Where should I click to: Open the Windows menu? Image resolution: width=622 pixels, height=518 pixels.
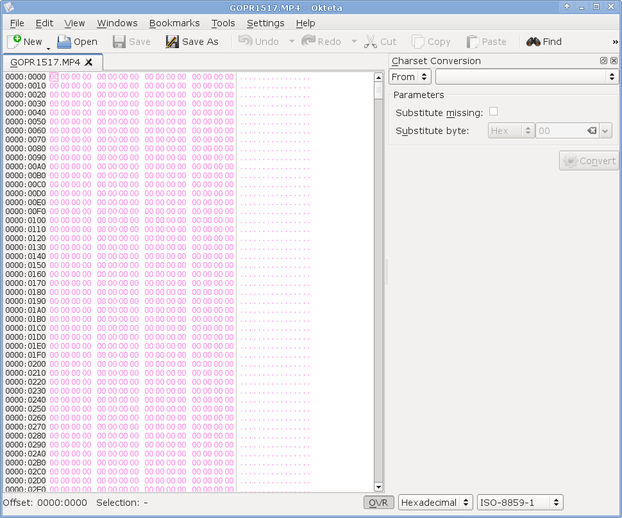point(117,23)
